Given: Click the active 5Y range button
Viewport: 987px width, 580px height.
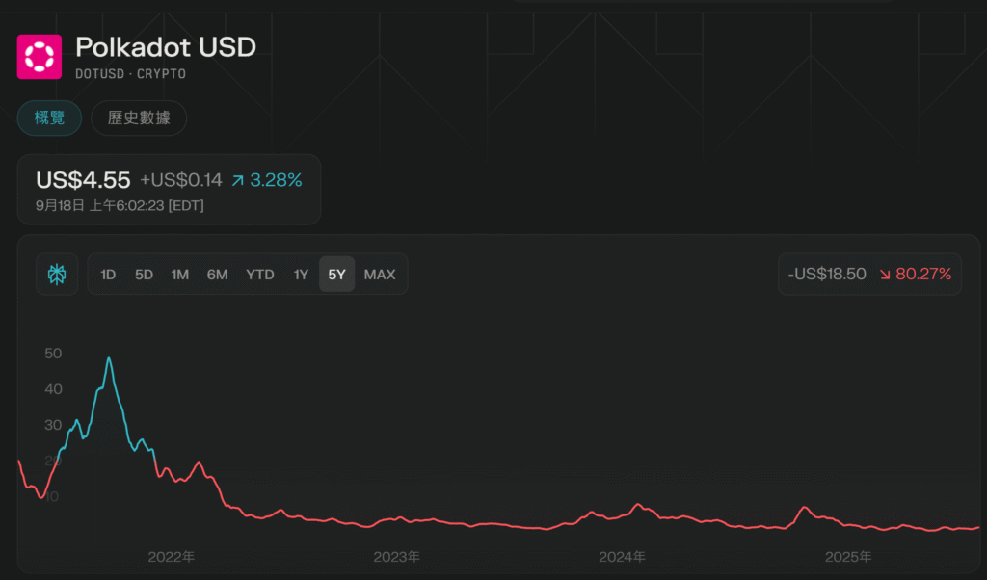Looking at the screenshot, I should coord(336,275).
